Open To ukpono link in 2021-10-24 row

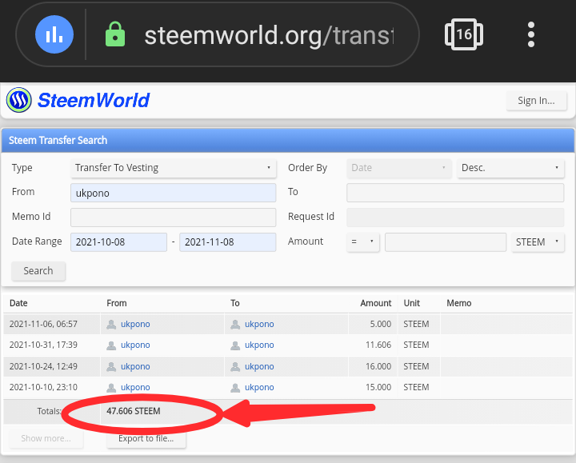click(259, 366)
